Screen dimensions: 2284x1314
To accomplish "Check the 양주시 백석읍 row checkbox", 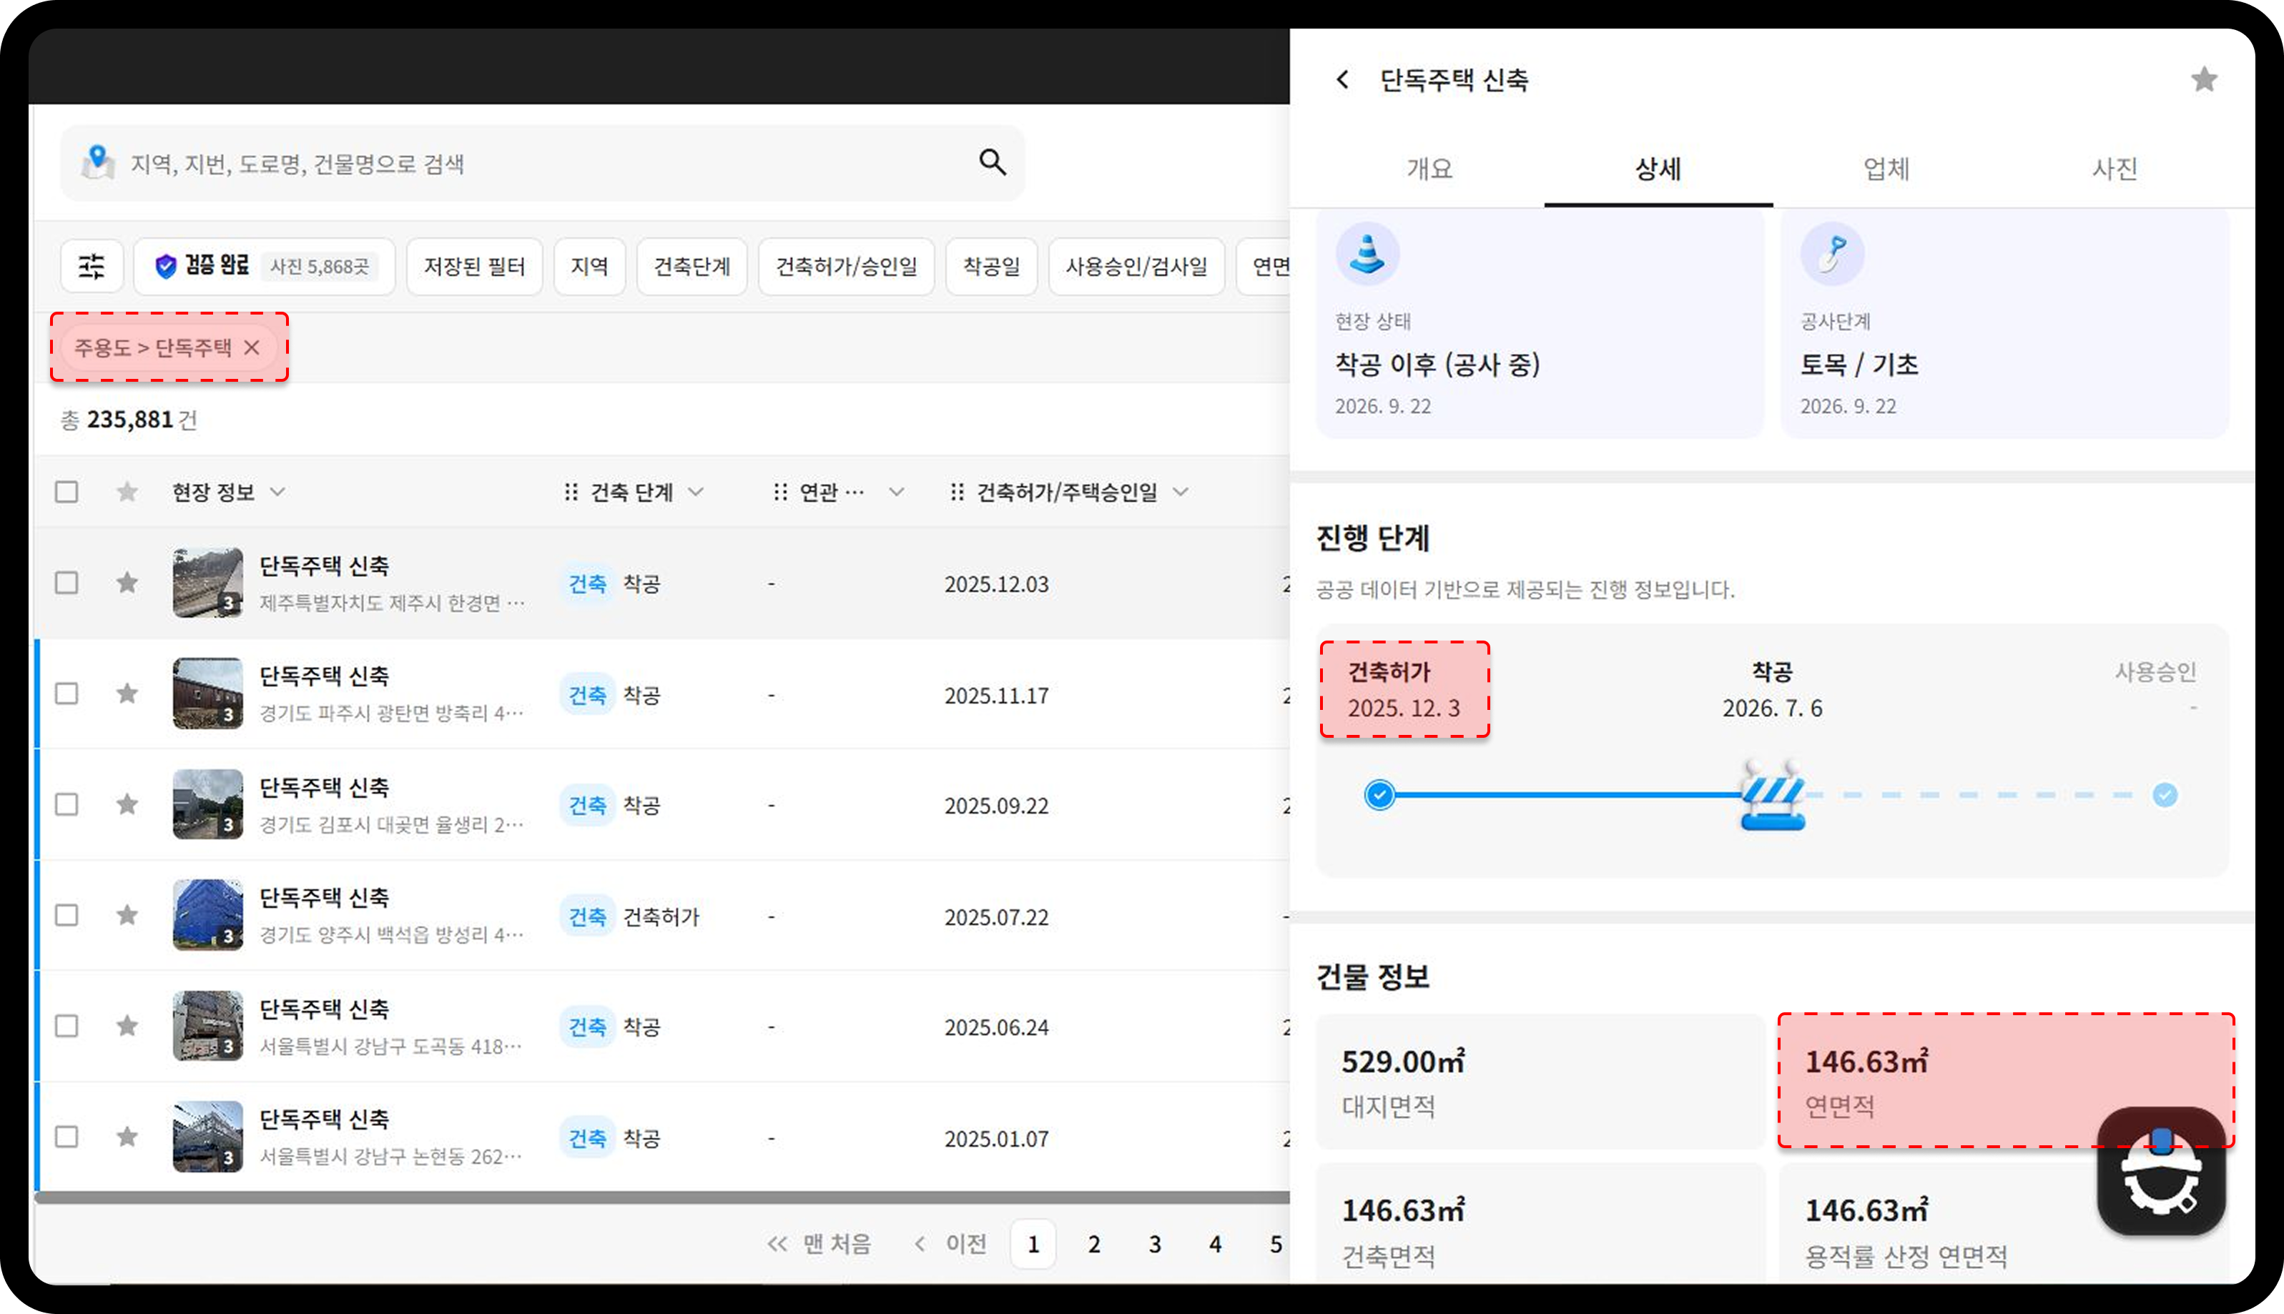I will (67, 915).
